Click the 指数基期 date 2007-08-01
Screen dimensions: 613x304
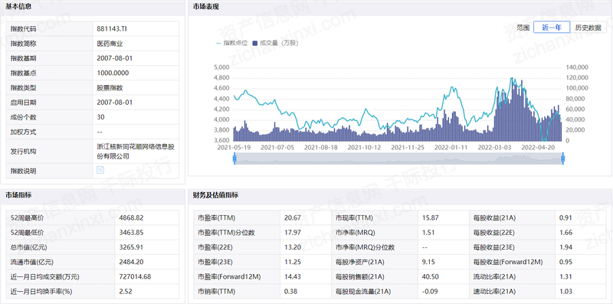[114, 58]
